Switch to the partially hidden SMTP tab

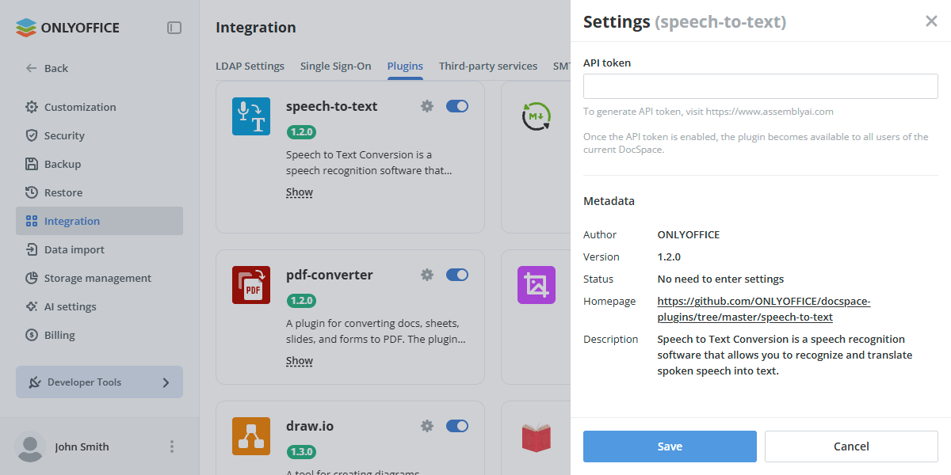coord(561,66)
